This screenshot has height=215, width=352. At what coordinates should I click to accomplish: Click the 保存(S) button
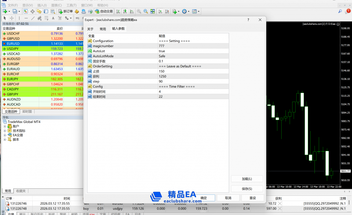(x=247, y=189)
